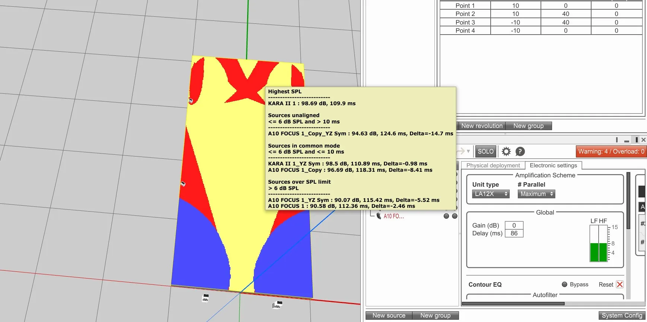Switch to the Electronic settings tab

(553, 165)
